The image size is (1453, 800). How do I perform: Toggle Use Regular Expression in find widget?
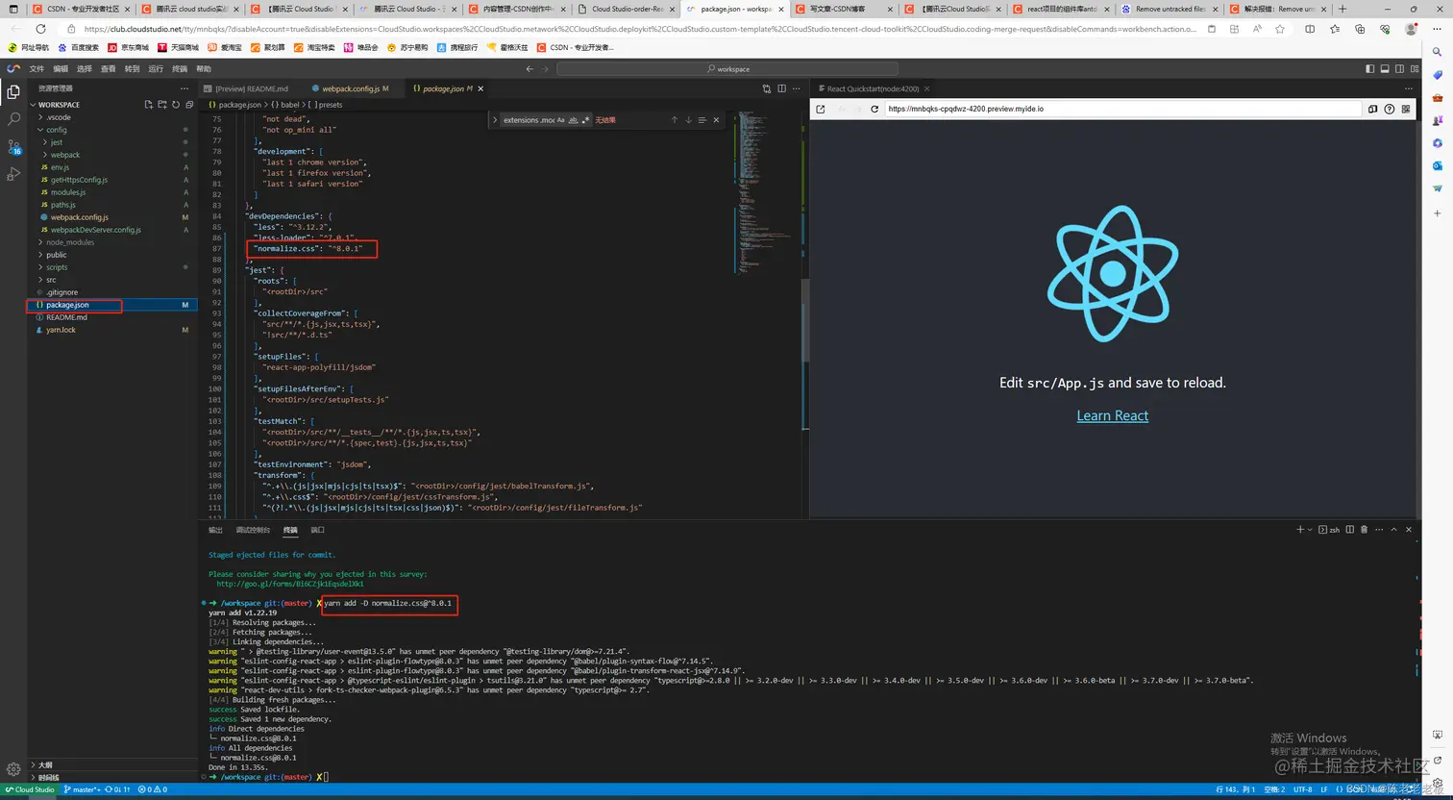pyautogui.click(x=585, y=120)
